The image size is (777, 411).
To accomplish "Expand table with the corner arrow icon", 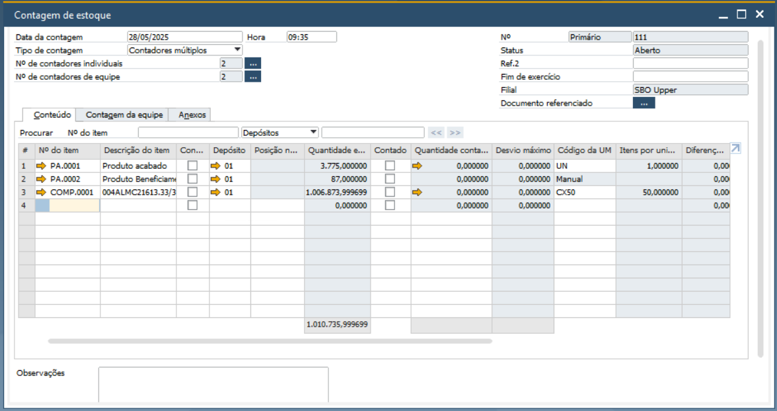I will tap(735, 148).
